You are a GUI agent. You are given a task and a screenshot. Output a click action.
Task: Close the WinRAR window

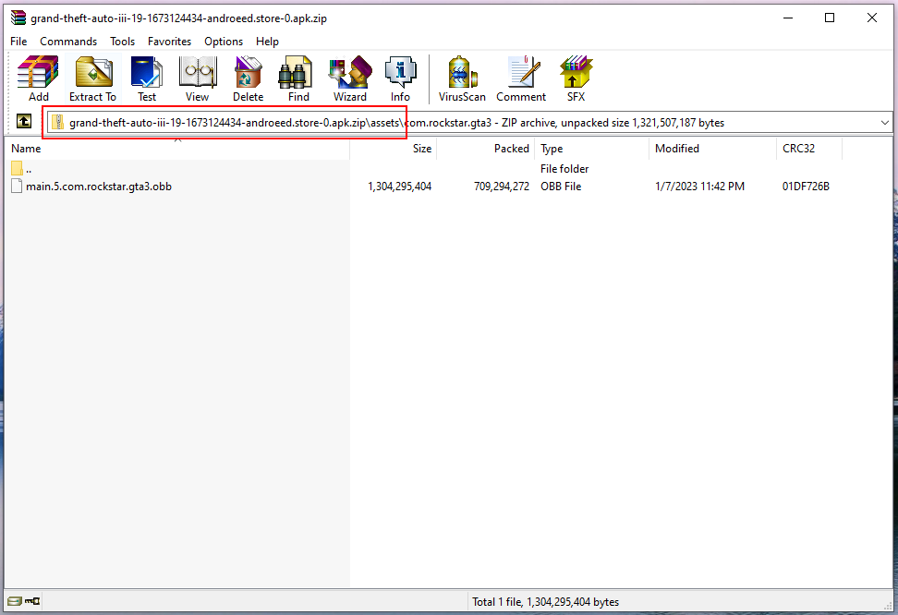pyautogui.click(x=871, y=18)
